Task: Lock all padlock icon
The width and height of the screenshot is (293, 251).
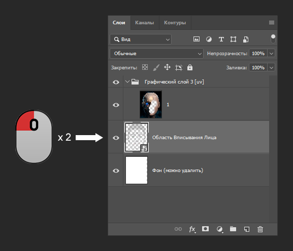Action: pos(190,67)
